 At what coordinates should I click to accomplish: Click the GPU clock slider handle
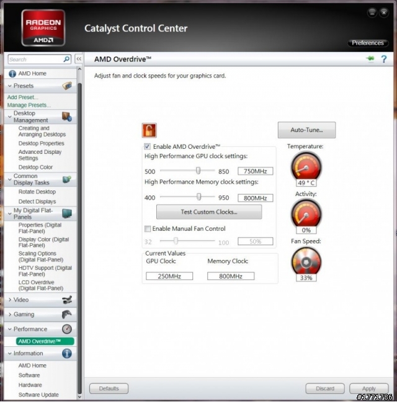pyautogui.click(x=198, y=171)
